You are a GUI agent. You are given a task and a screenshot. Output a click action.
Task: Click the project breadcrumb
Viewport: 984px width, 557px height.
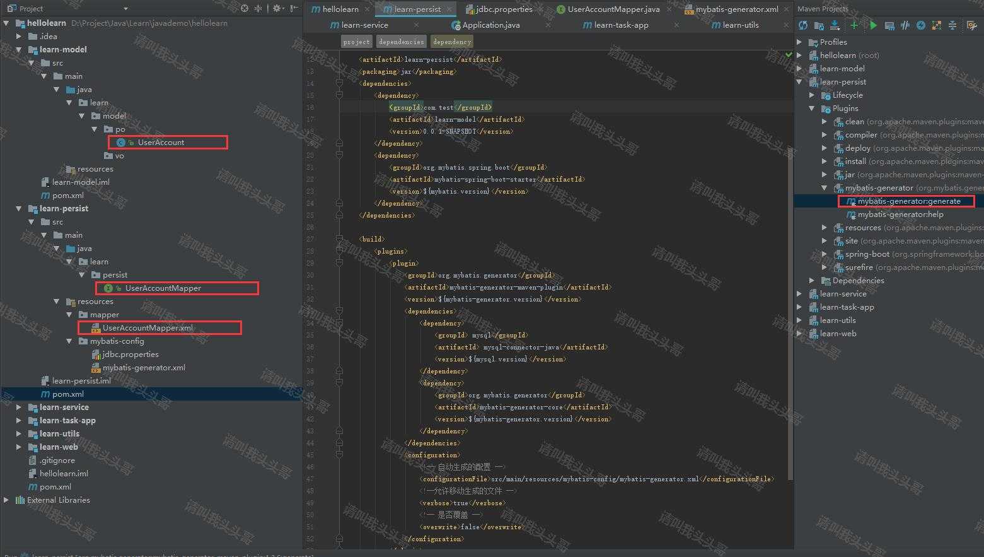click(x=356, y=42)
